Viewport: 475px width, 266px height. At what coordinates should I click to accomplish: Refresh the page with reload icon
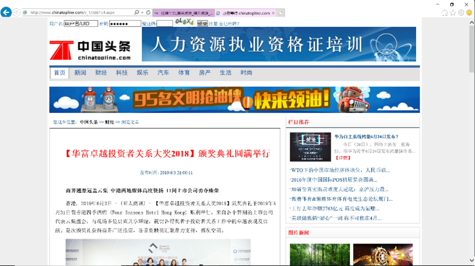point(148,12)
